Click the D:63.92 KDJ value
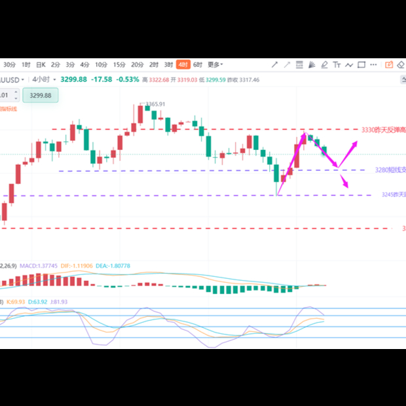The height and width of the screenshot is (406, 406). pyautogui.click(x=38, y=302)
